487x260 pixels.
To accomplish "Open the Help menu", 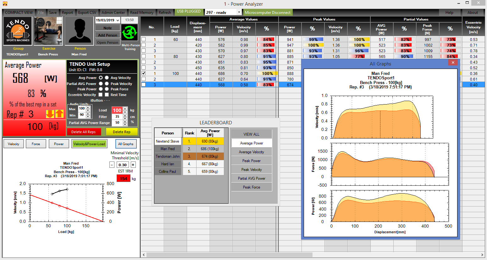I will click(x=449, y=13).
